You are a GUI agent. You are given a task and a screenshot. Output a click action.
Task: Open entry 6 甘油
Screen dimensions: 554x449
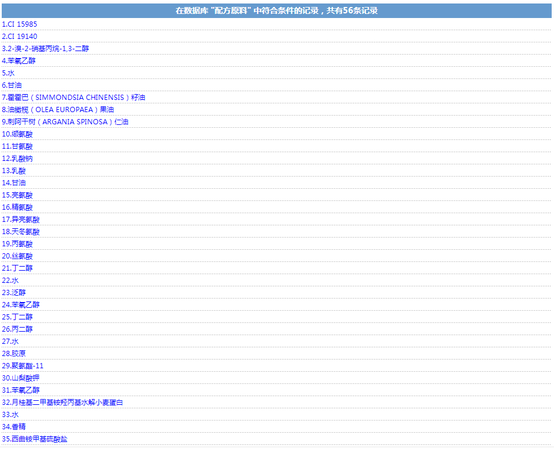pos(12,85)
